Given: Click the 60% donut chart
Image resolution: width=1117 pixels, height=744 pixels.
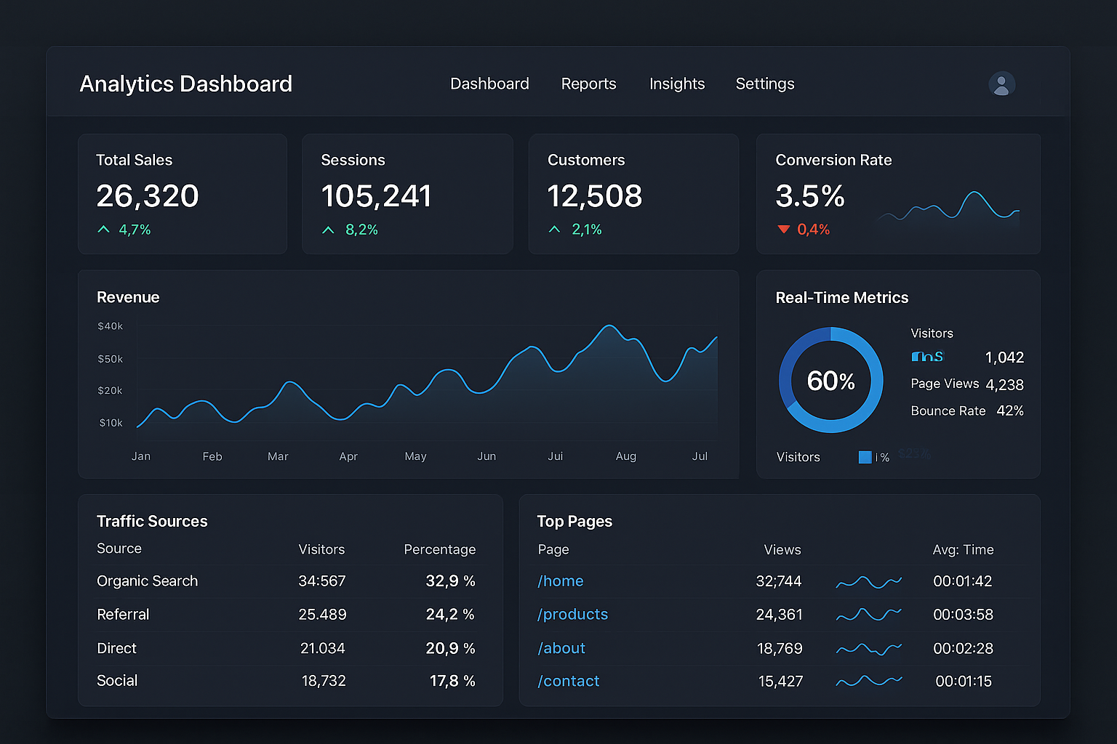Looking at the screenshot, I should (x=830, y=379).
